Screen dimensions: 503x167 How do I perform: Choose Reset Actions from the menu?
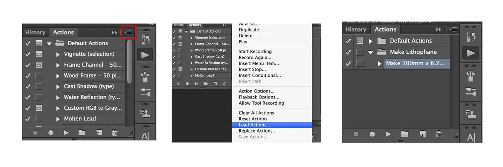pyautogui.click(x=253, y=119)
